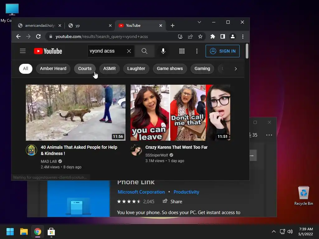319x239 pixels.
Task: Open a new browser tab
Action: 173,26
